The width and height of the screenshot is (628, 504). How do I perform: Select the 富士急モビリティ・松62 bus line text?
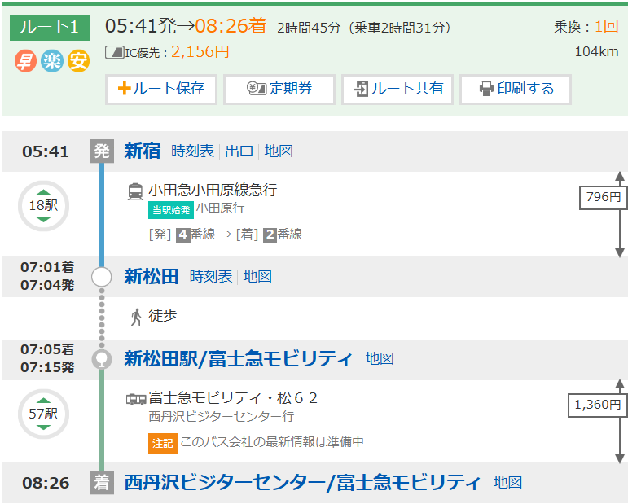pos(233,398)
